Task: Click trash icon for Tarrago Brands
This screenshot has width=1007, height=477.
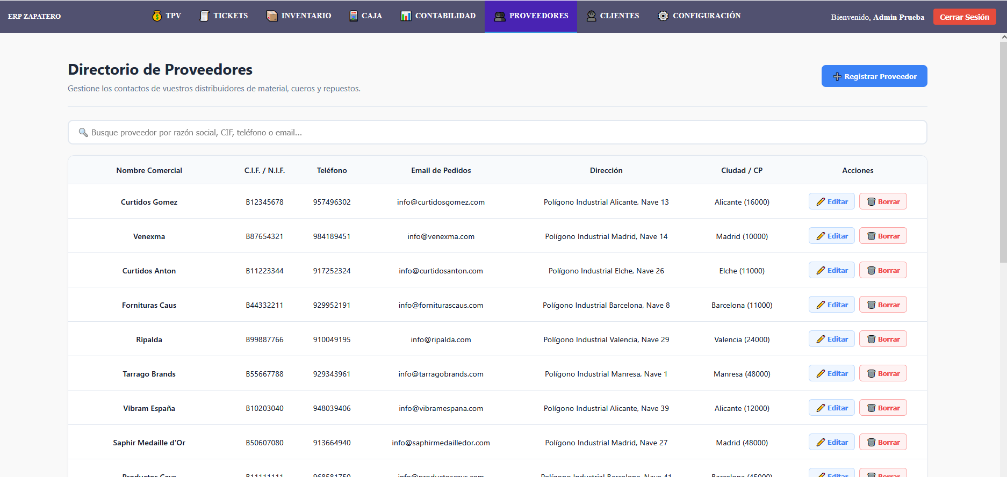Action: 871,373
